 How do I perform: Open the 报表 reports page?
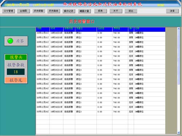coord(100,11)
